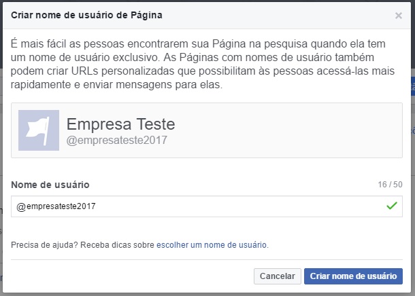Click the flag page profile picture placeholder
The image size is (415, 296).
point(39,130)
